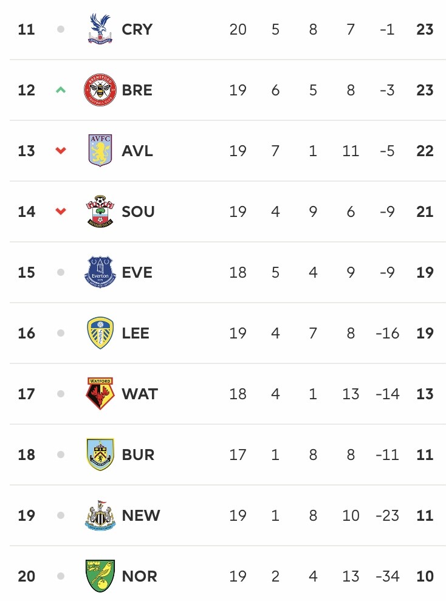The width and height of the screenshot is (446, 601).
Task: Click the Watford club crest
Action: tap(100, 393)
